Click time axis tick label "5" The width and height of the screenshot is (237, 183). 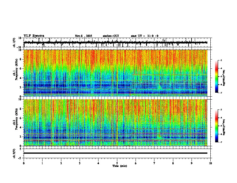(117, 163)
